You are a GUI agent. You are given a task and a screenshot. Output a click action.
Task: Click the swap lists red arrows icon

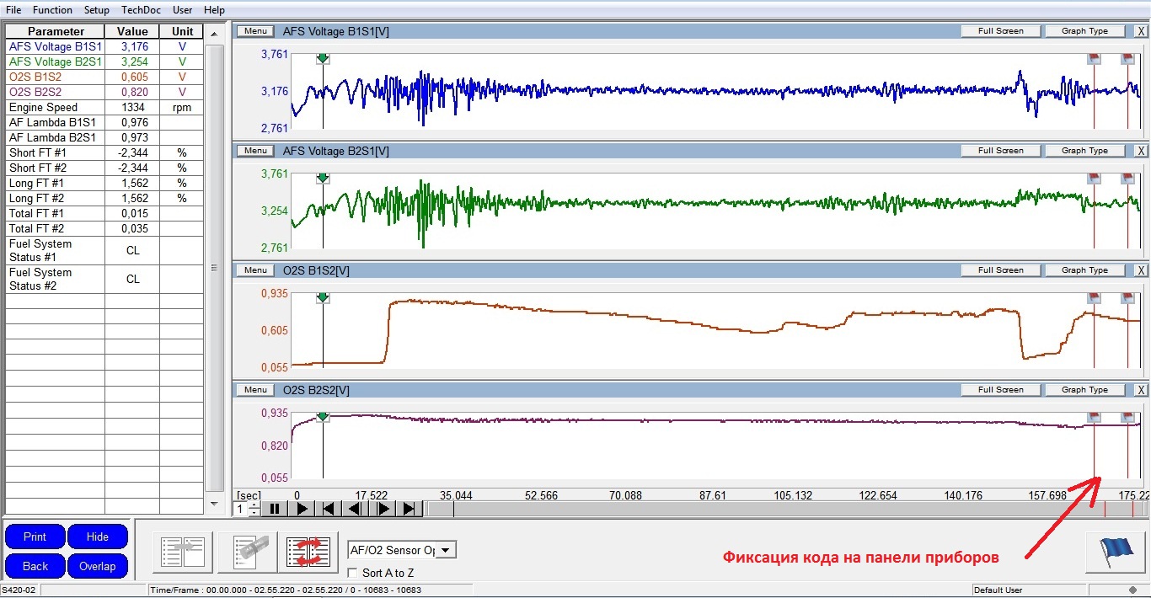click(307, 552)
